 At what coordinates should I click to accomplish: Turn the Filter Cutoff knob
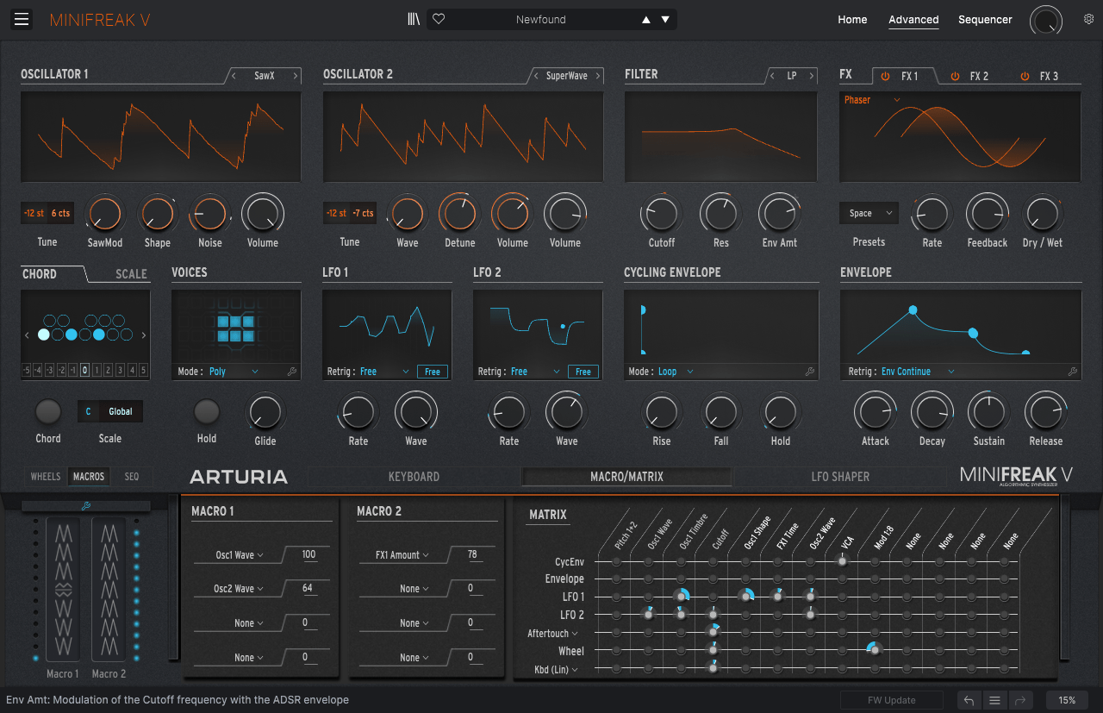click(661, 213)
